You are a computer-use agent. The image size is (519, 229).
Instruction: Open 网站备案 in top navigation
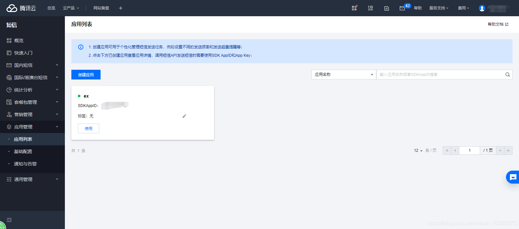click(x=101, y=8)
